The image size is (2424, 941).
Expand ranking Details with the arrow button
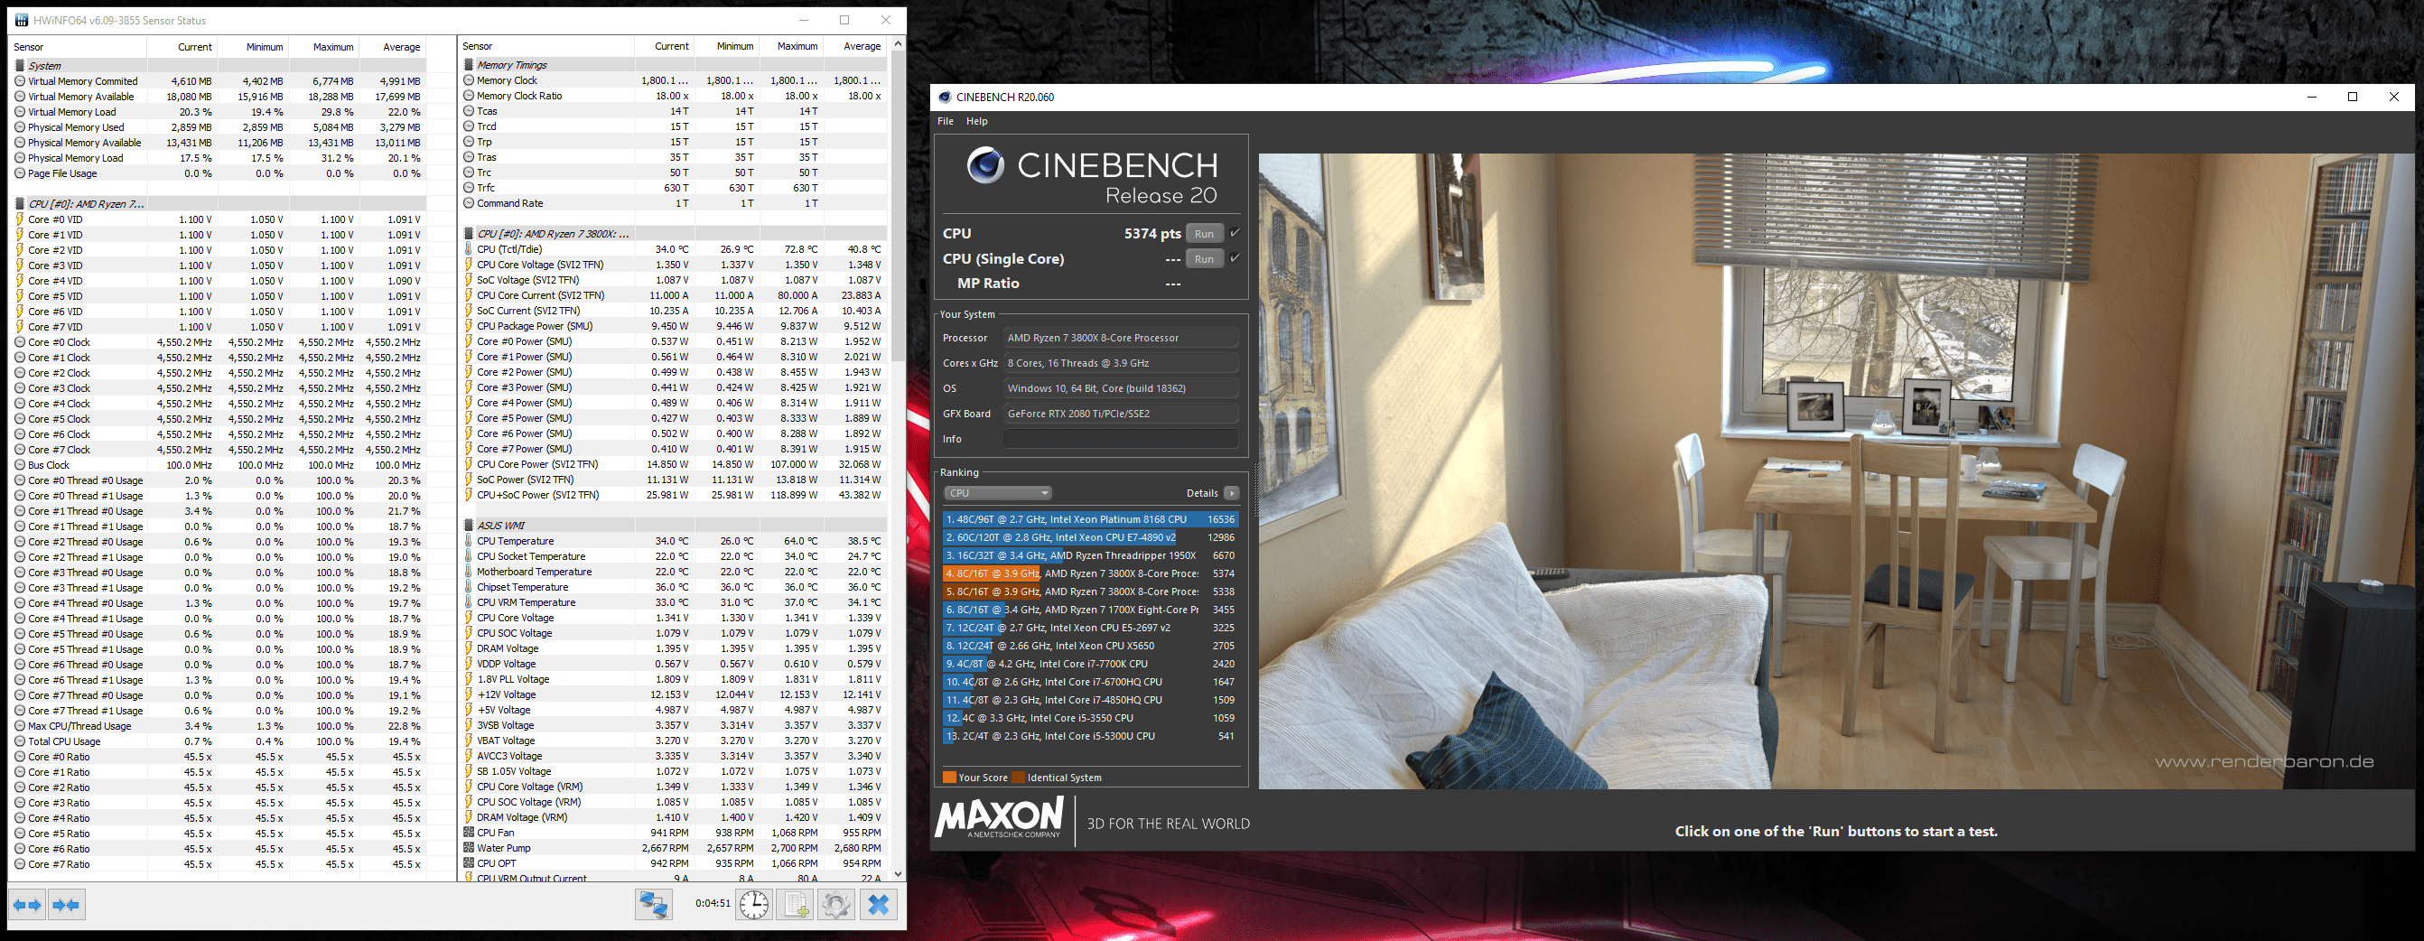(x=1232, y=493)
